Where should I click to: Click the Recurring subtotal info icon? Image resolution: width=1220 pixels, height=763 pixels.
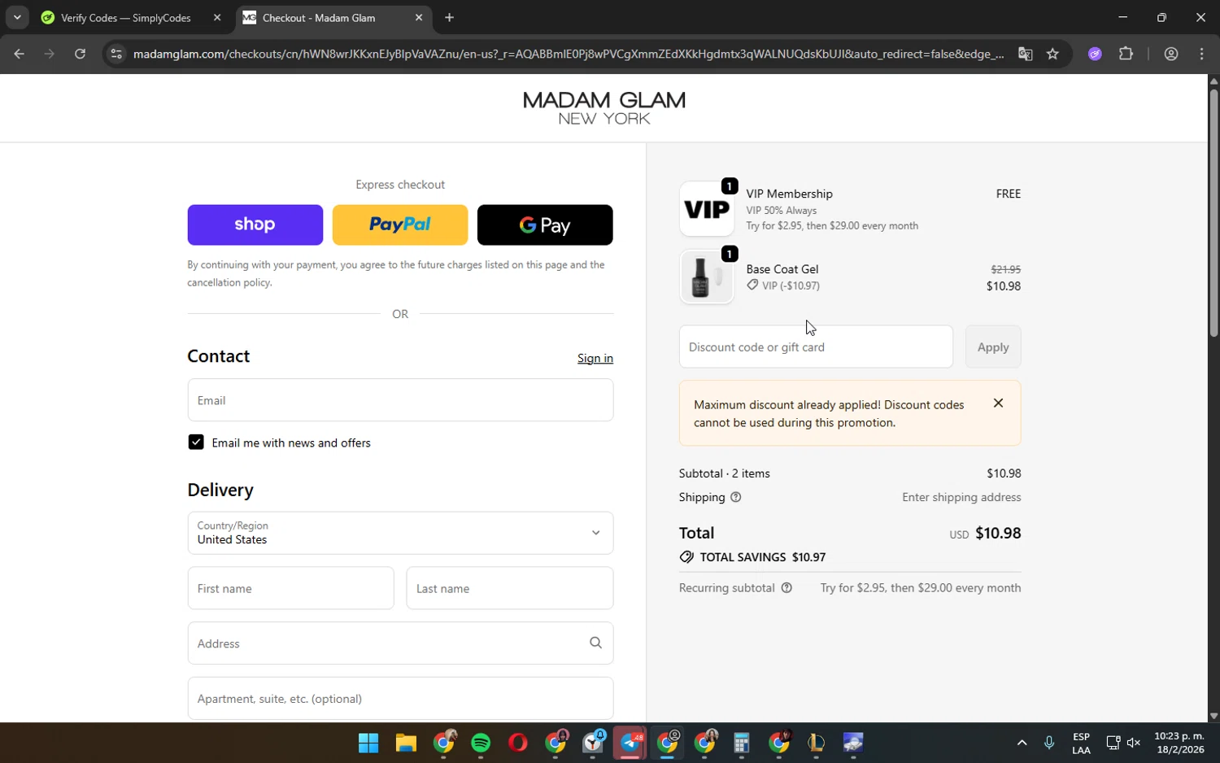pyautogui.click(x=786, y=587)
